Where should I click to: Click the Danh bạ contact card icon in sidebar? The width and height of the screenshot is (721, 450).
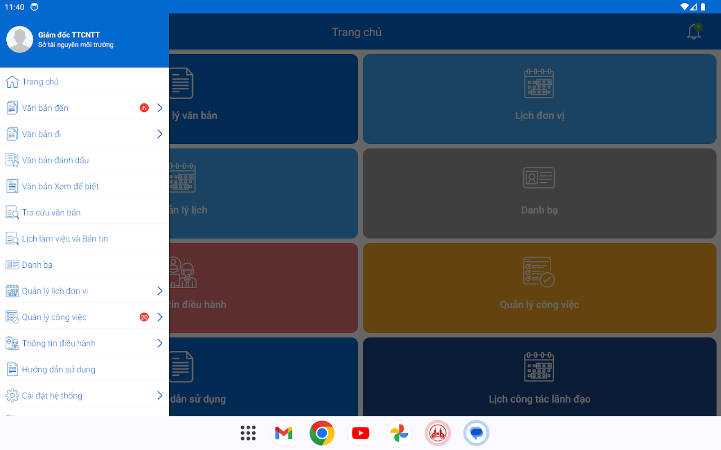[x=12, y=264]
